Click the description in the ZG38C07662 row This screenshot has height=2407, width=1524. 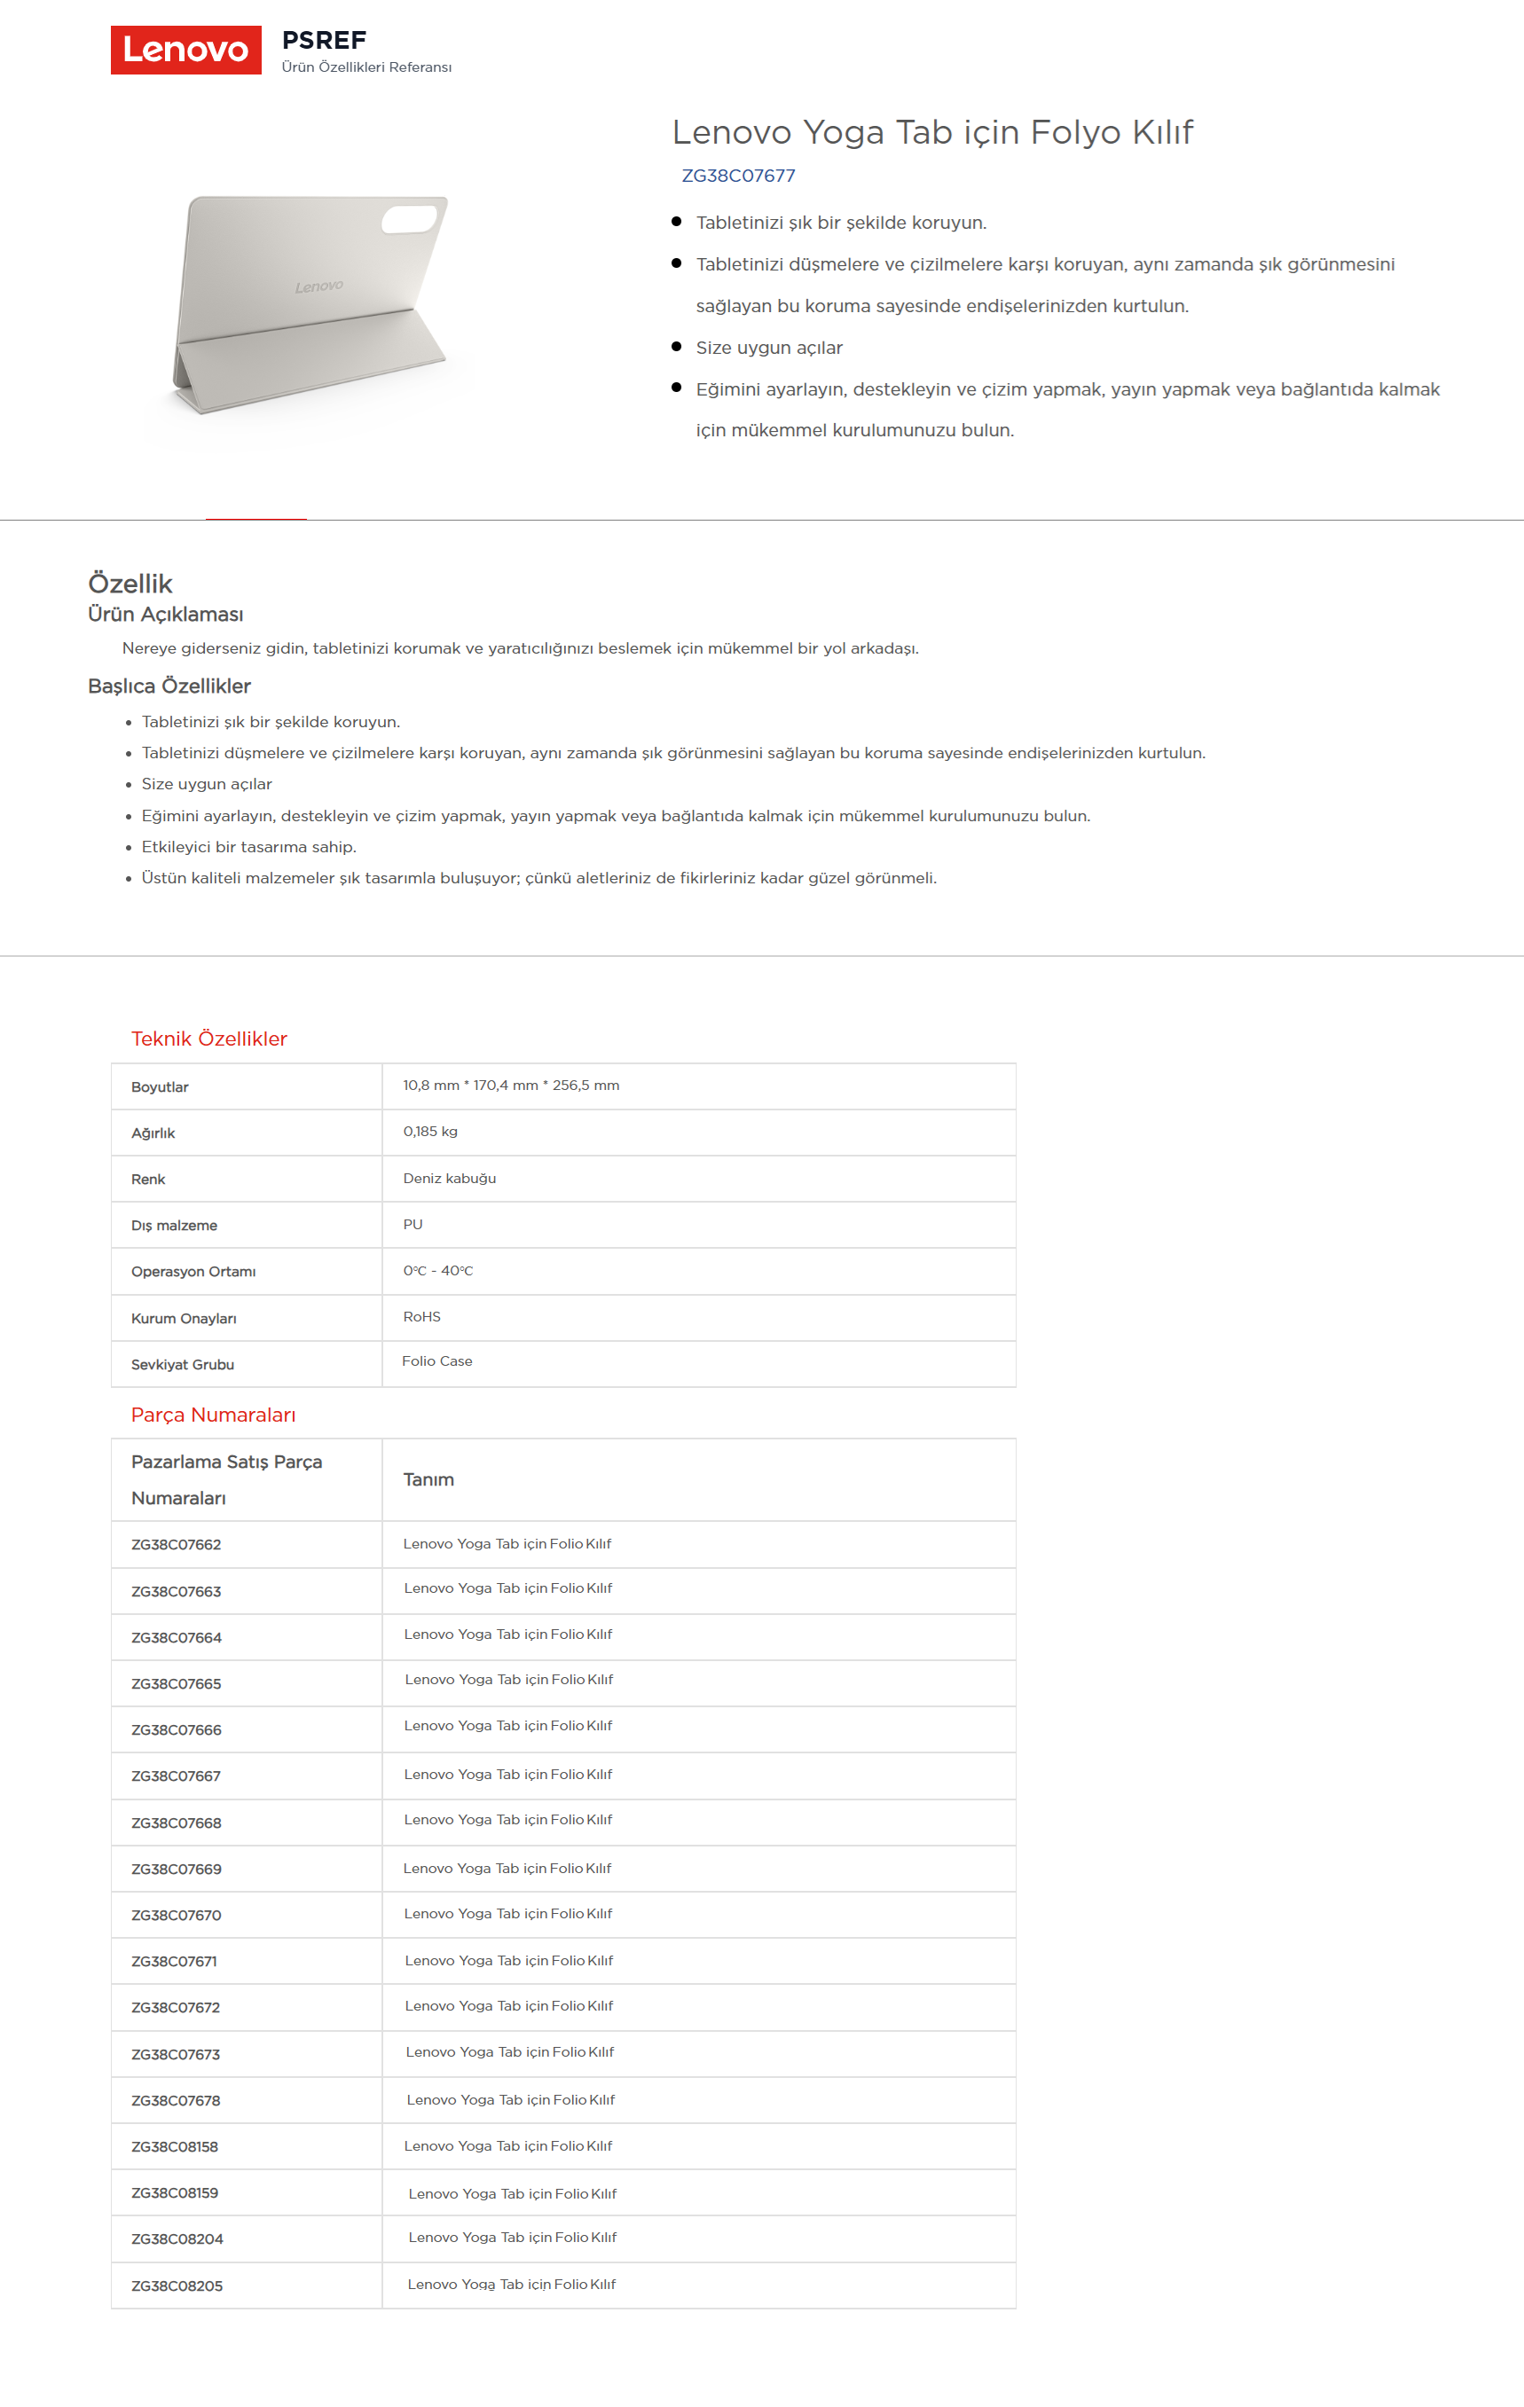507,1543
